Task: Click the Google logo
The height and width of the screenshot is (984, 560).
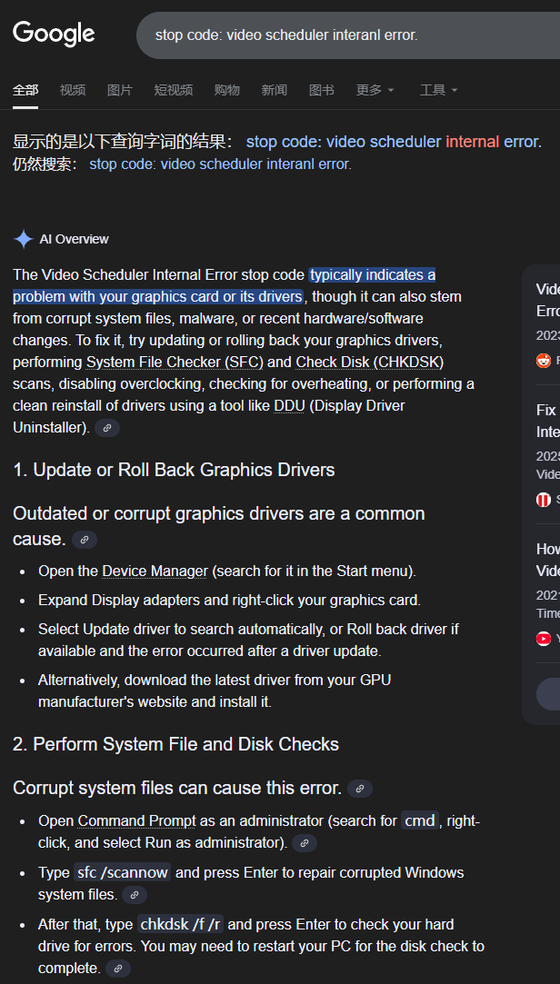Action: 54,35
